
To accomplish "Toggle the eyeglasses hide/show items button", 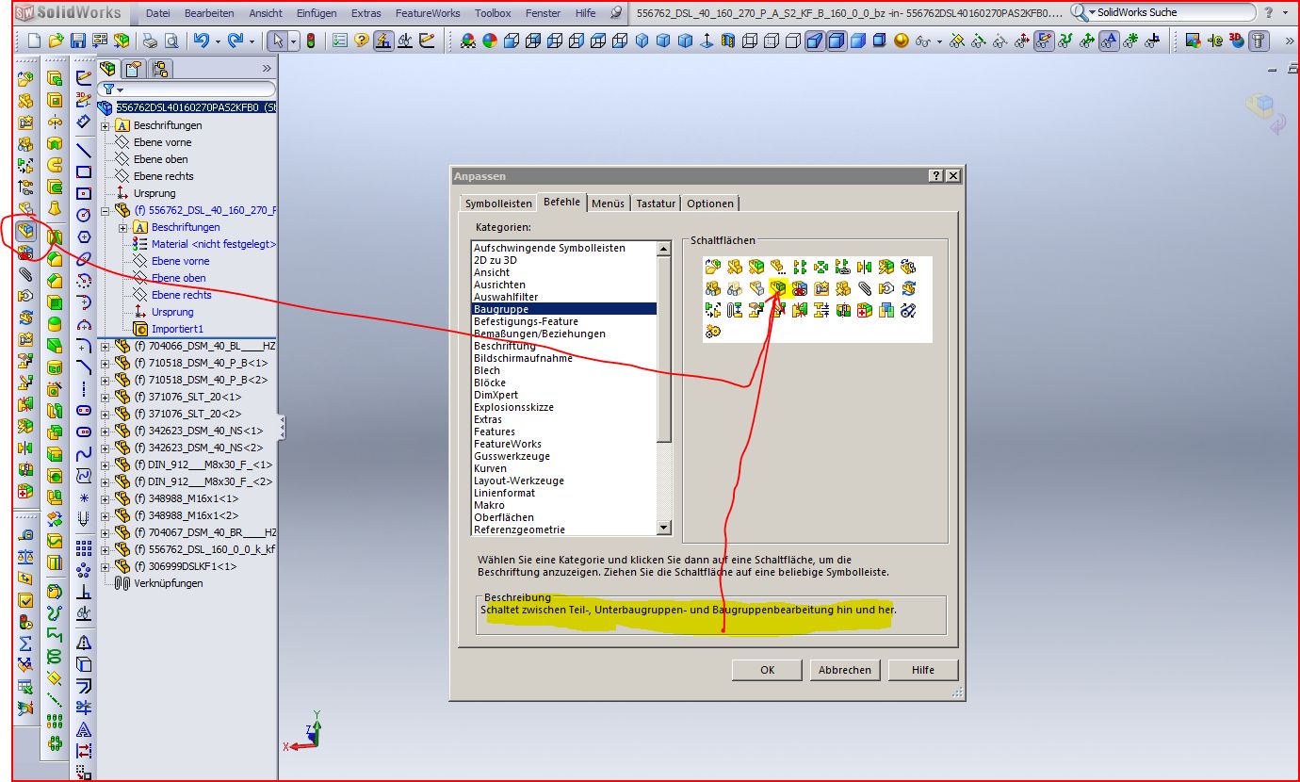I will pos(923,41).
